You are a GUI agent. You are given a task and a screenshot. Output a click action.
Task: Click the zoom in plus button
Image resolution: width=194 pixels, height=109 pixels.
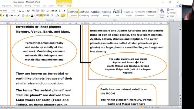[x=180, y=107]
